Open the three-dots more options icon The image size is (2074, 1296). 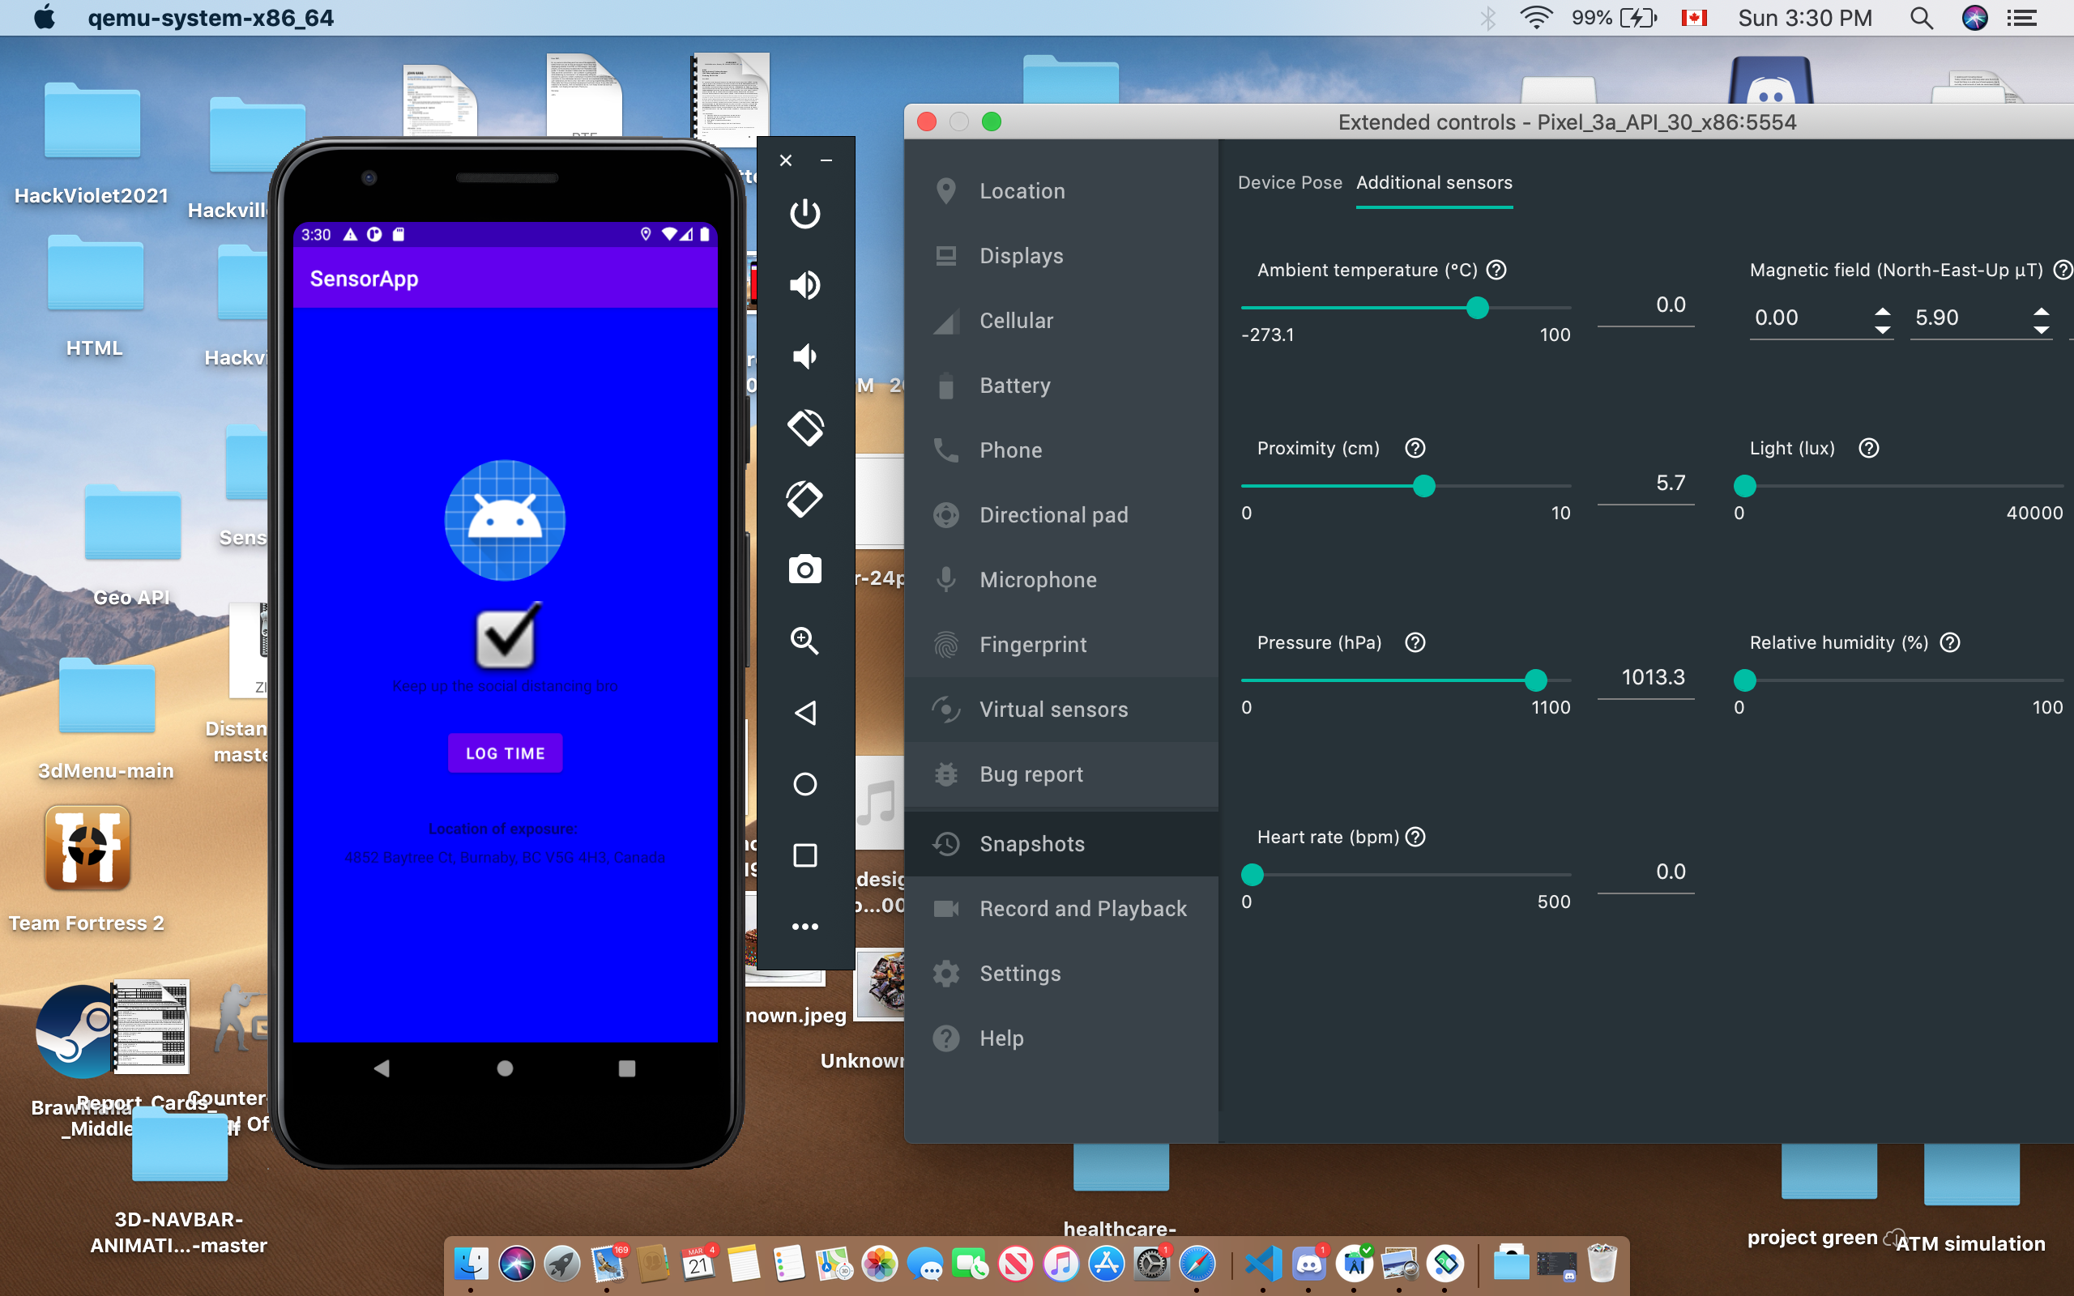pyautogui.click(x=804, y=927)
